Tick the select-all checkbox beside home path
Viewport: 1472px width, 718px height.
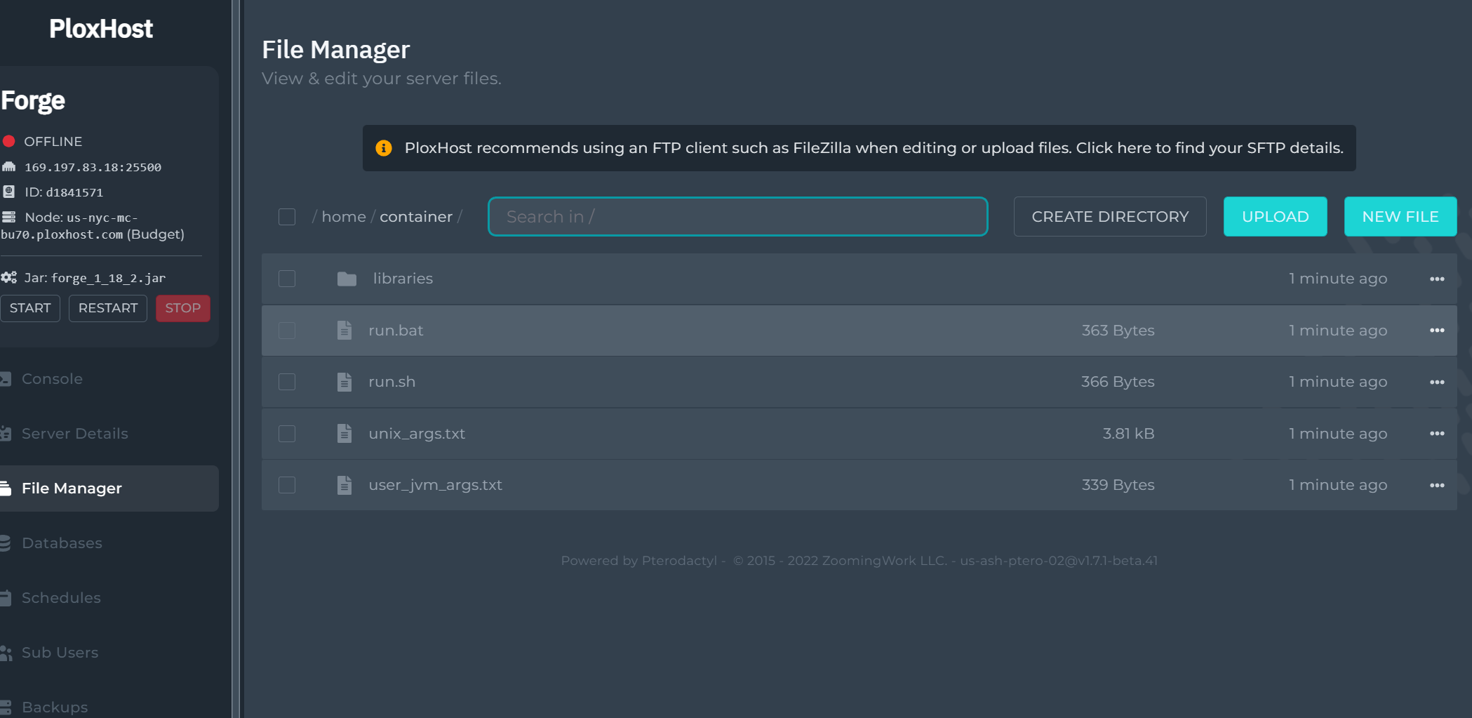[287, 217]
